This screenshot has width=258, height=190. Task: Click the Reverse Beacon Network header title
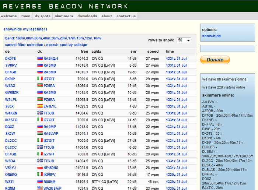(65, 6)
